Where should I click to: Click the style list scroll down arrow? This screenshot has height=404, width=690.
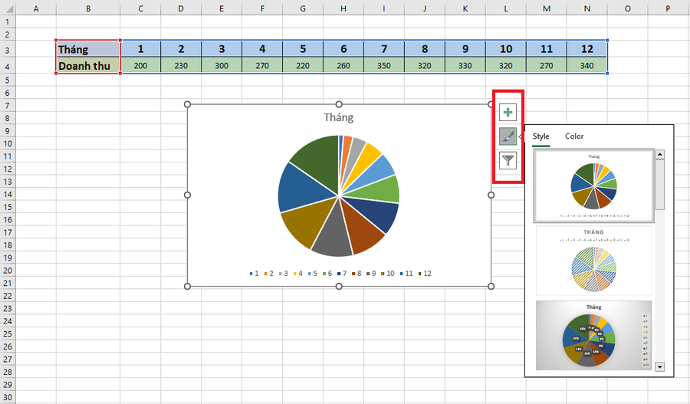[659, 366]
